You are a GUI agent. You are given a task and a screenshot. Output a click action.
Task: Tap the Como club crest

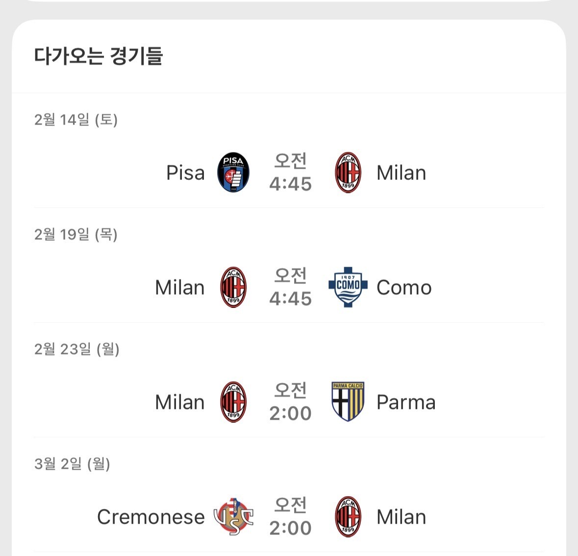coord(348,287)
